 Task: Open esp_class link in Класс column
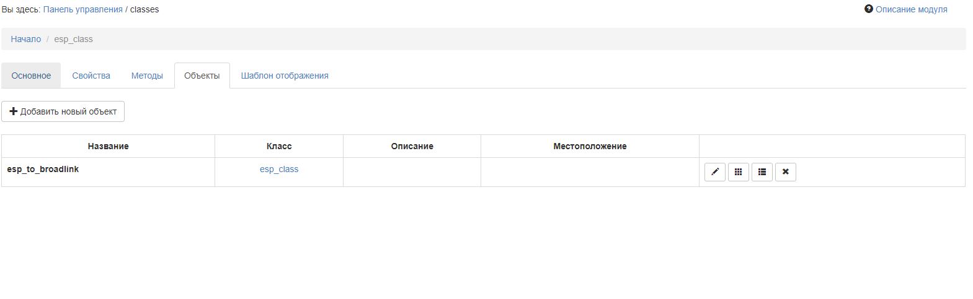click(279, 169)
